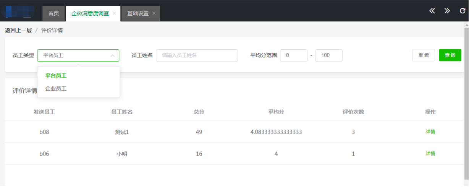The image size is (469, 190).
Task: View 详情 for employee 小明
Action: click(430, 154)
